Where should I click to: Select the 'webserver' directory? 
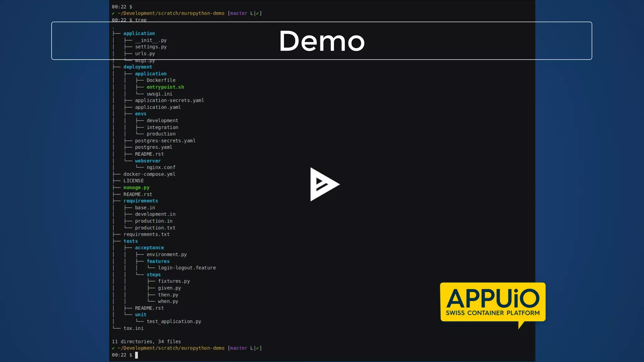[x=148, y=161]
